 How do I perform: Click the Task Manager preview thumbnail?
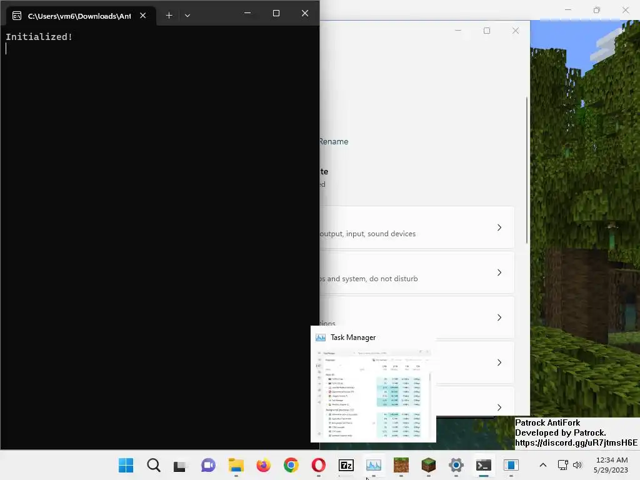pos(374,394)
